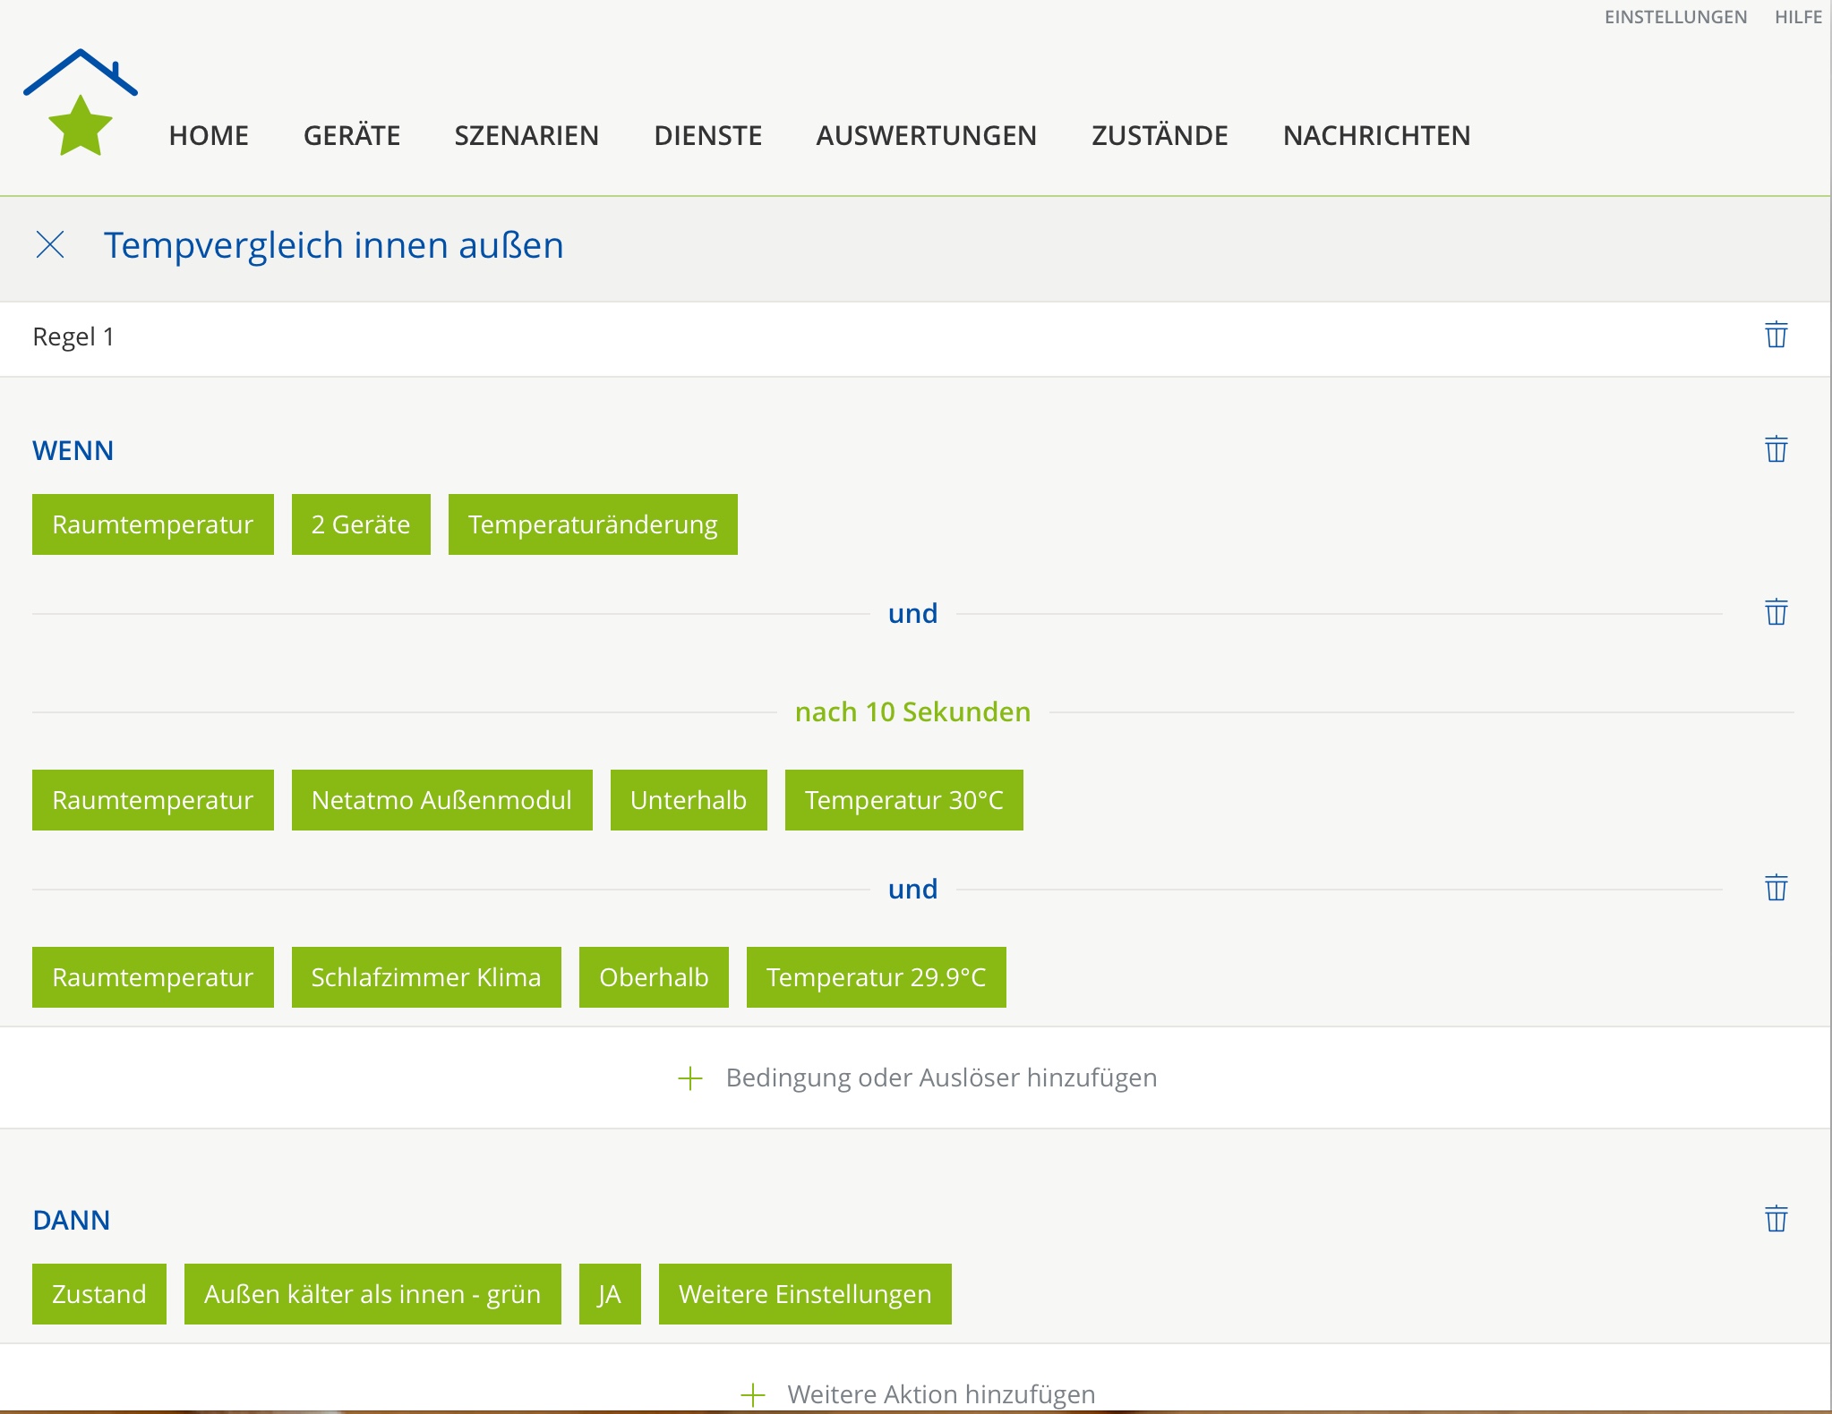Open the SZENARIEN menu
Screen dimensions: 1832x1414
click(x=526, y=135)
